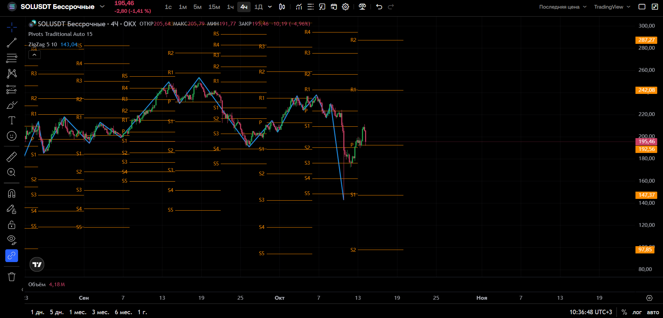Toggle 'лог' logarithmic scale
The height and width of the screenshot is (318, 663).
pos(637,312)
